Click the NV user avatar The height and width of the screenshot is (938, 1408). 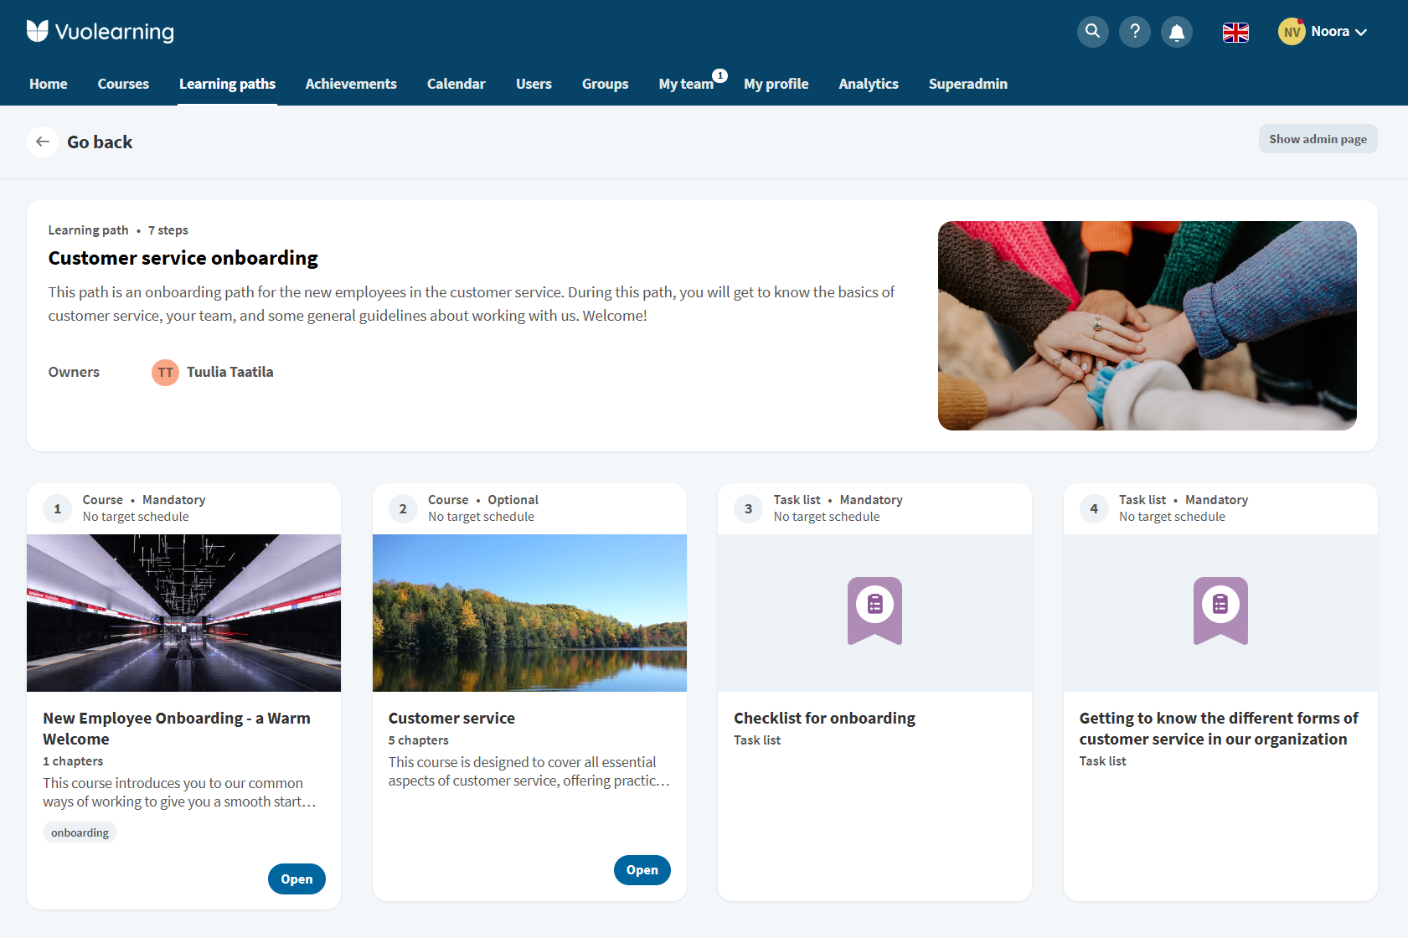click(1292, 32)
